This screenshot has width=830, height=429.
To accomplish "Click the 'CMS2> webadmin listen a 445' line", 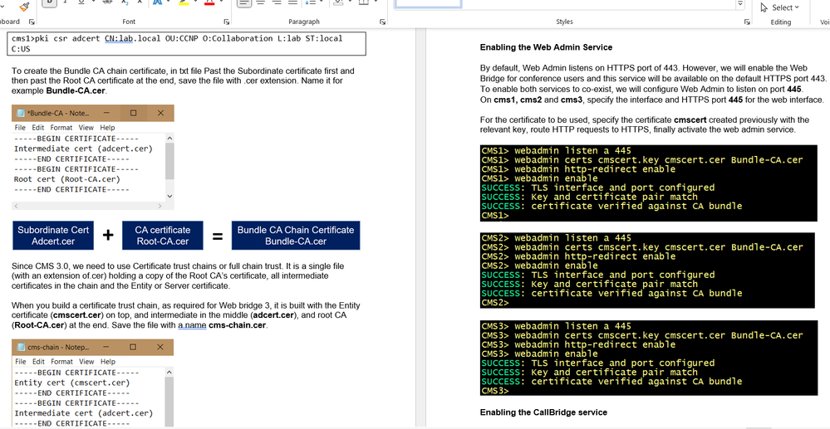I will pyautogui.click(x=556, y=238).
